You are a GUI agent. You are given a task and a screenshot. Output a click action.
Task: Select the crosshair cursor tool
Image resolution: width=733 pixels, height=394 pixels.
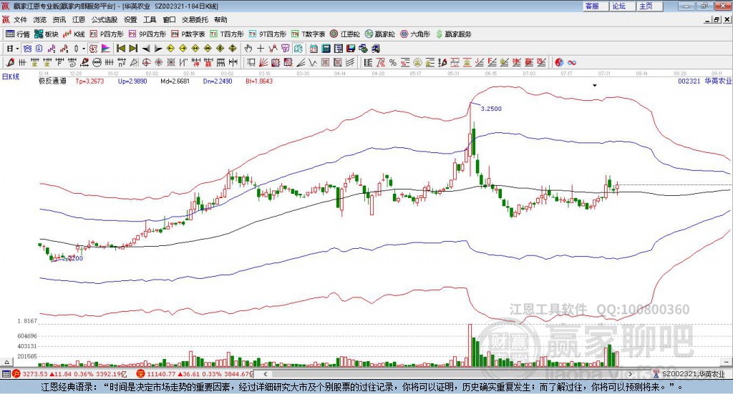click(x=261, y=49)
